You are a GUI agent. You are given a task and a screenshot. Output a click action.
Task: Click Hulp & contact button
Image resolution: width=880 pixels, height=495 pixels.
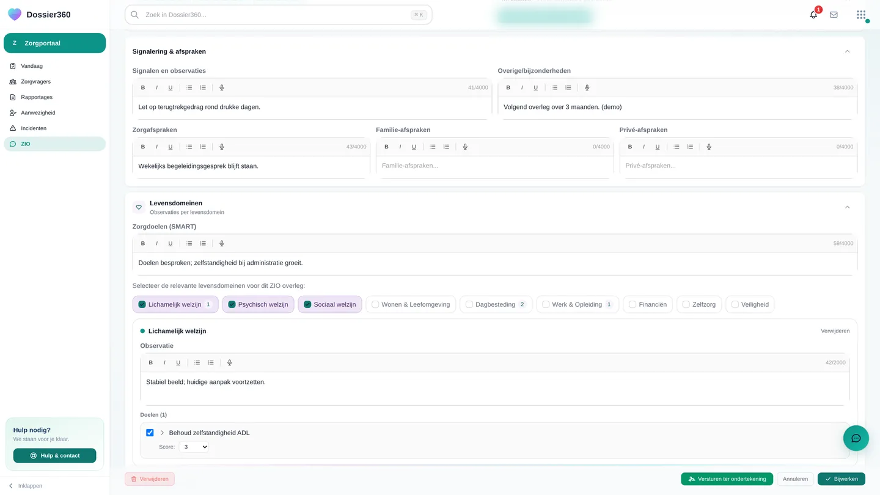[x=54, y=455]
